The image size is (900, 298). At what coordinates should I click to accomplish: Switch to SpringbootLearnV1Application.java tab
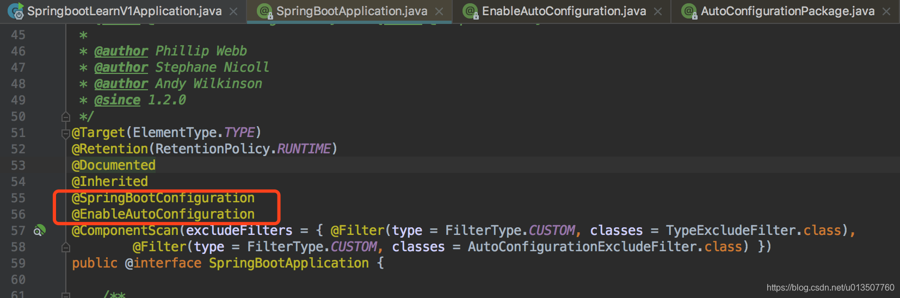click(124, 11)
